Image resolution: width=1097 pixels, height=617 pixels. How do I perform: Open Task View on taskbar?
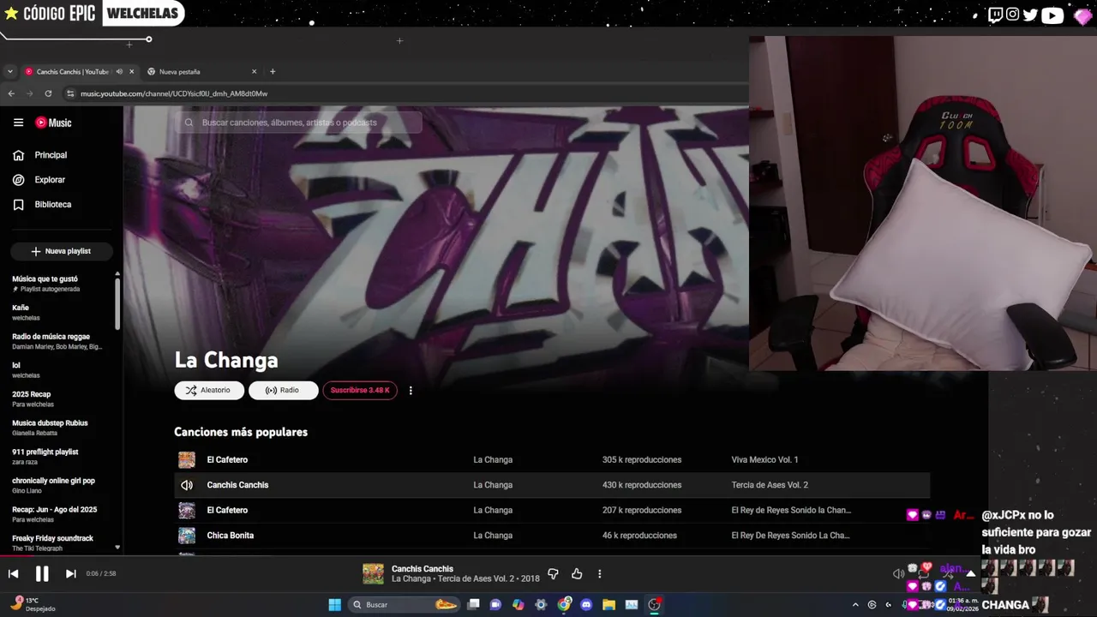[x=473, y=604]
